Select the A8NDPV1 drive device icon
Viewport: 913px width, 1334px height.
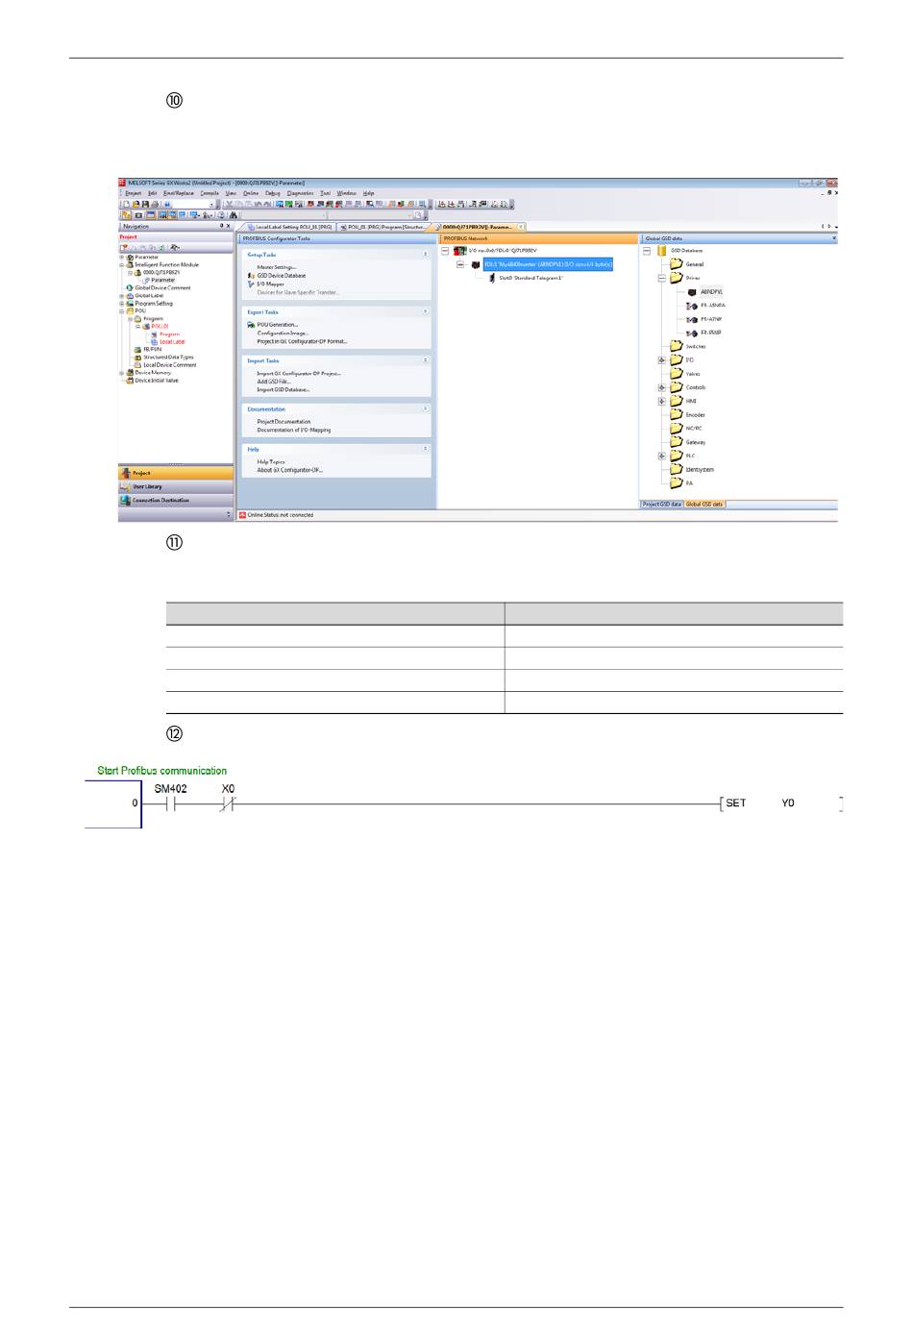coord(692,291)
